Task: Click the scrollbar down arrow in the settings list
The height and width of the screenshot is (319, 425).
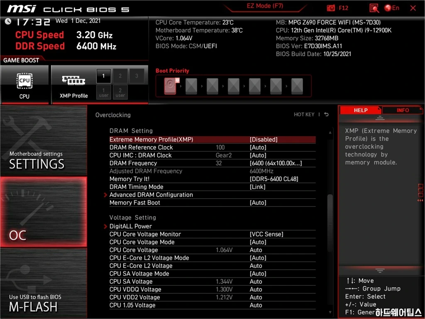Action: [x=330, y=312]
